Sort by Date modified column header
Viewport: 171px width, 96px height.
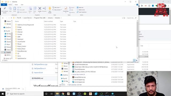pos(48,21)
